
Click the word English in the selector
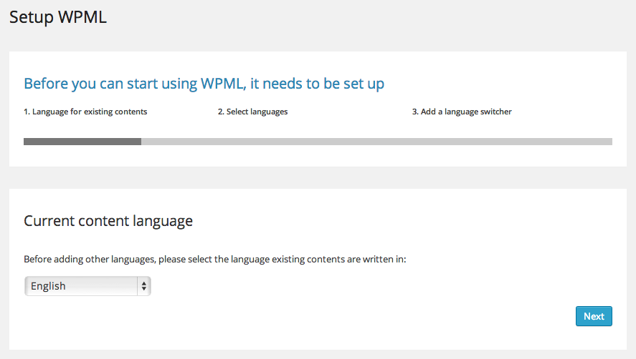48,286
